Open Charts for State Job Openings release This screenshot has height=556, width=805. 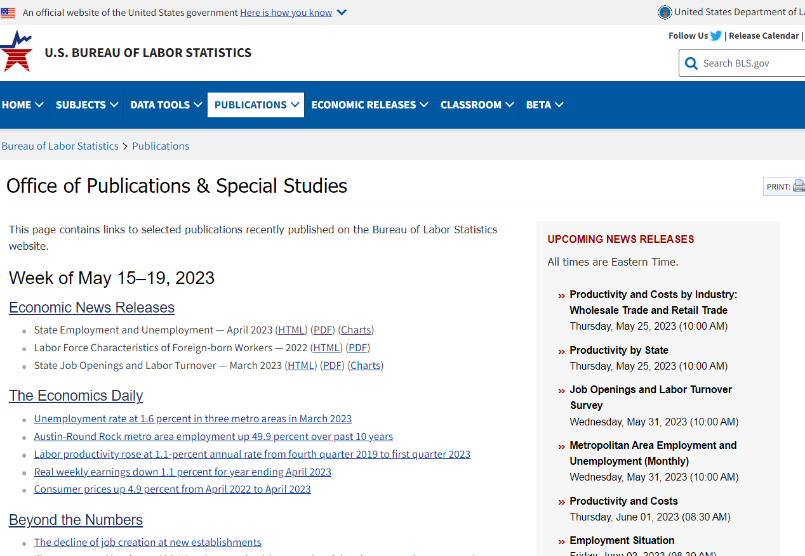366,365
